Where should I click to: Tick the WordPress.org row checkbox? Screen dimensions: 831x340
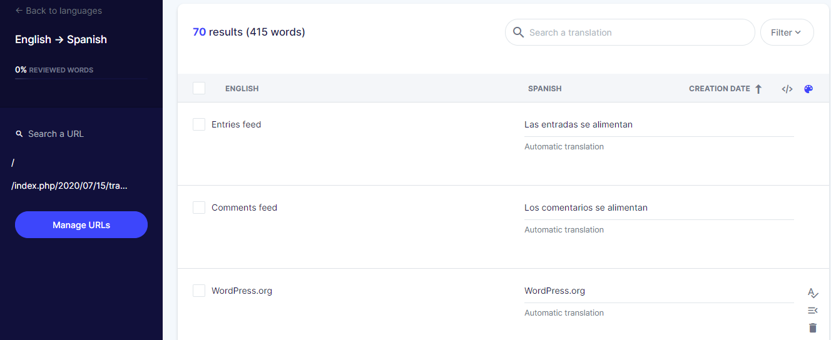[x=199, y=291]
